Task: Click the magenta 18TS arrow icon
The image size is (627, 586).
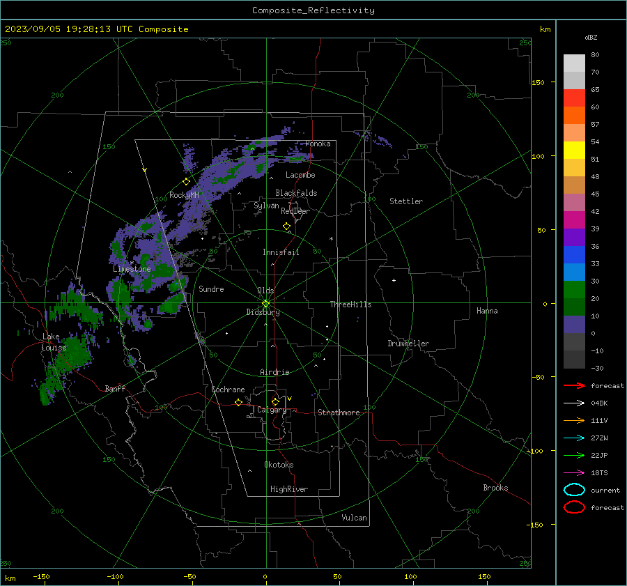Action: [x=574, y=473]
